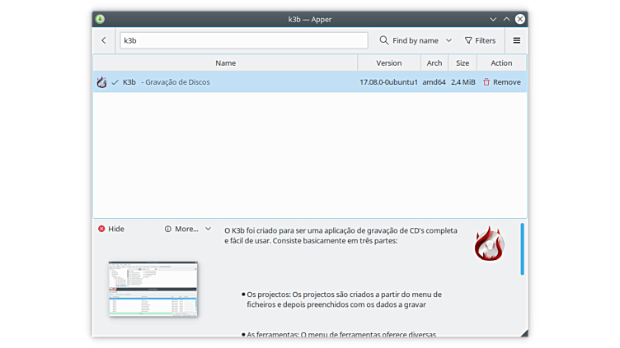Expand the Find by name dropdown arrow
Viewport: 620px width, 348px height.
(449, 40)
